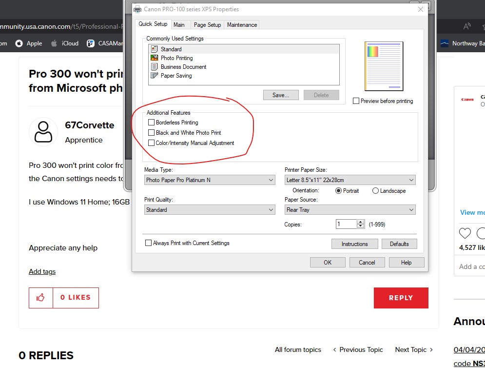Select the Photo Printing settings icon
Image resolution: width=485 pixels, height=369 pixels.
(x=155, y=58)
